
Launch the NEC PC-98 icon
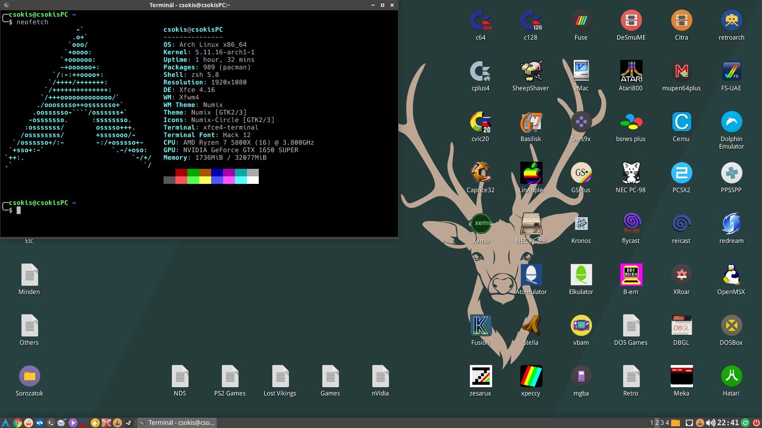(631, 173)
